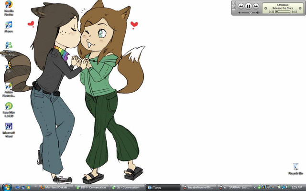Click the green Messenger tray icon
Screen dimensions: 306x191
[x=259, y=188]
